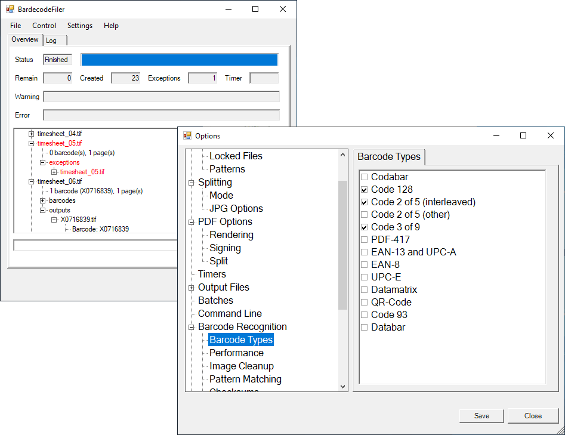Click the Options tree scrollbar thumb
This screenshot has height=435, width=565.
pyautogui.click(x=342, y=245)
